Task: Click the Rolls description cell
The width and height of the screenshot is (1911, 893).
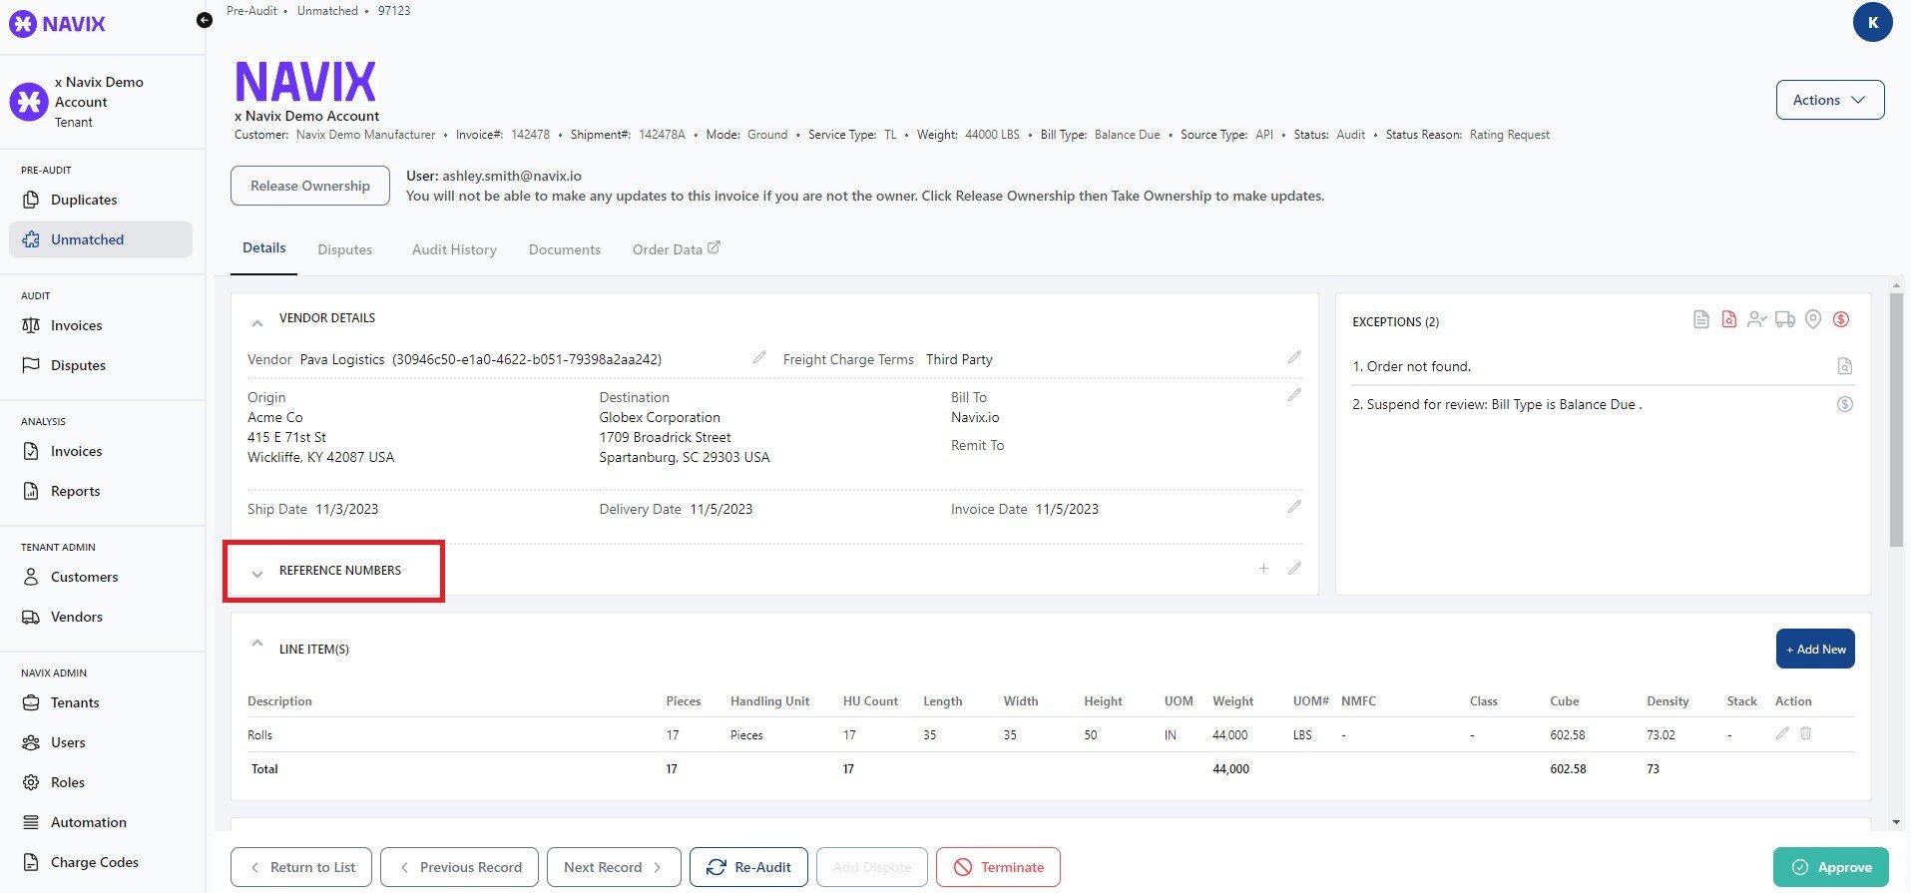Action: [x=259, y=734]
